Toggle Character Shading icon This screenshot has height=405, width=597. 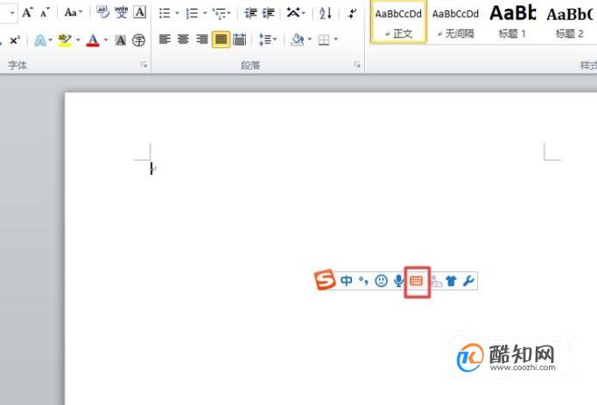tap(120, 40)
